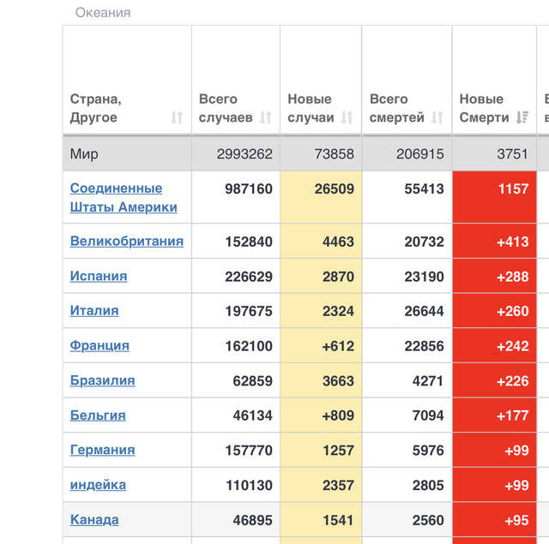549x544 pixels.
Task: Click the Всего смертей header text
Action: 396,109
